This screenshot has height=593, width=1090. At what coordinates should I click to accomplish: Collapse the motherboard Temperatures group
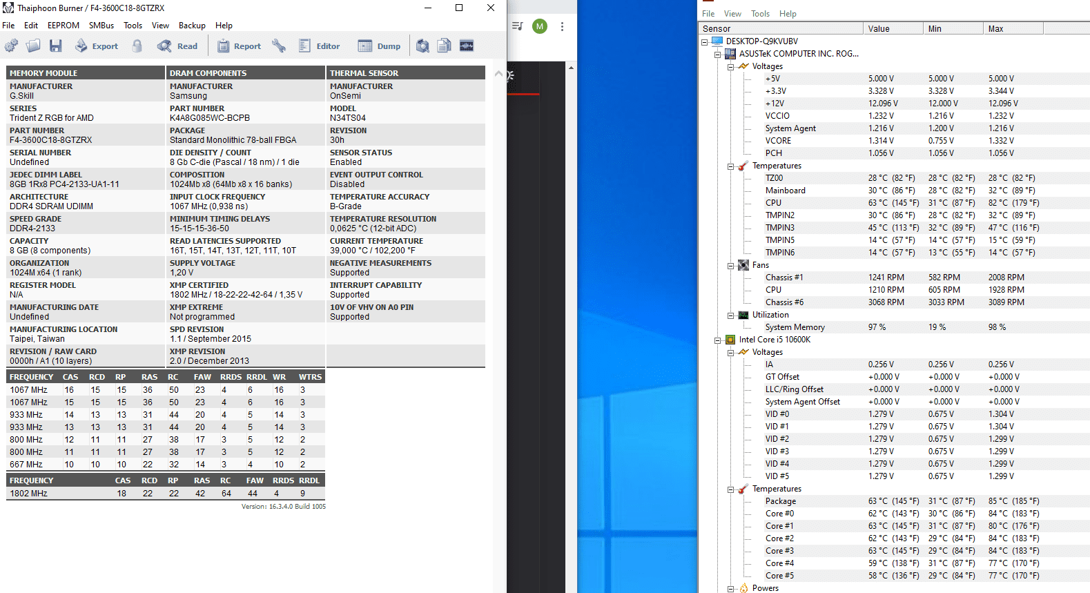point(731,166)
